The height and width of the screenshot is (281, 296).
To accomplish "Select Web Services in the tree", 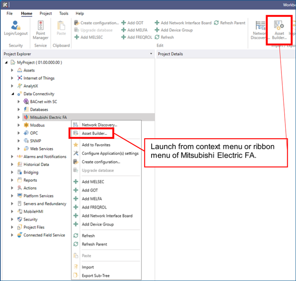I will coord(41,149).
